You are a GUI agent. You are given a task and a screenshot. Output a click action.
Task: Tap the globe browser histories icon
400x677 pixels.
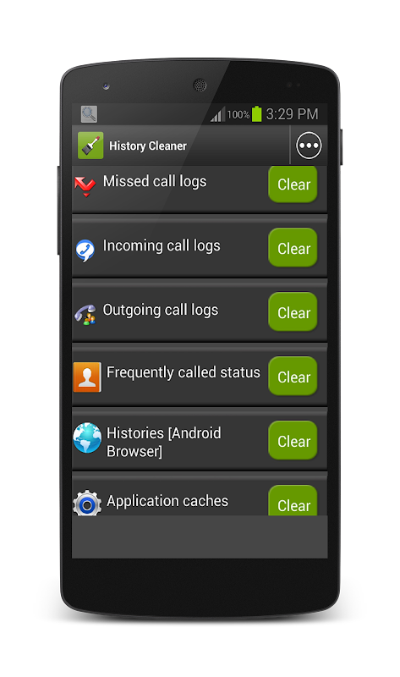[x=87, y=438]
